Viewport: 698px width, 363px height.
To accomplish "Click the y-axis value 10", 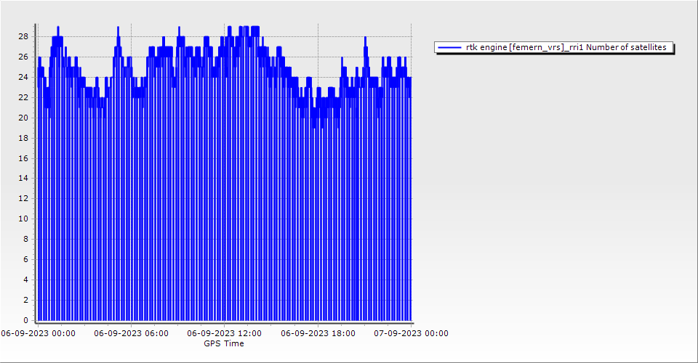I will click(23, 219).
